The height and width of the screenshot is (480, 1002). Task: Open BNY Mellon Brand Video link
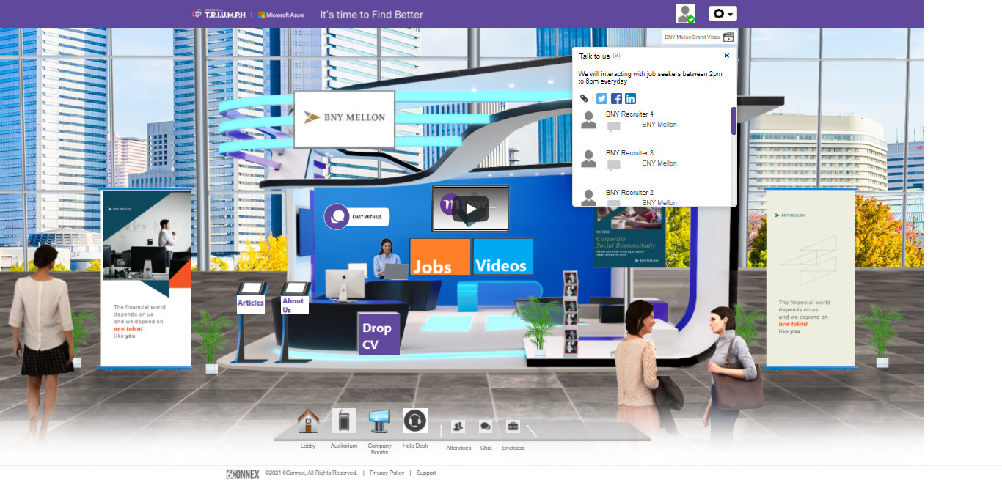(x=698, y=37)
